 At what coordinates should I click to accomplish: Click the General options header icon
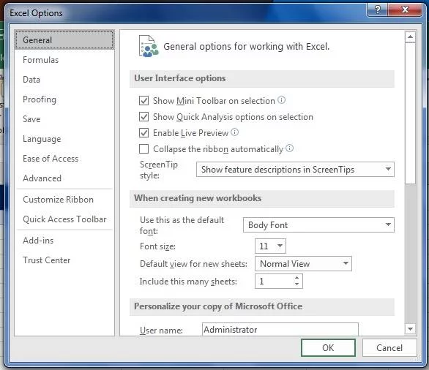point(149,46)
